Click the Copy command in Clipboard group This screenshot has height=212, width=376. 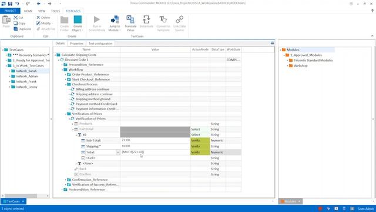(19, 24)
